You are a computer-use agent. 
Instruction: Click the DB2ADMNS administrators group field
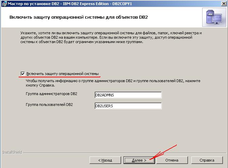(128, 95)
